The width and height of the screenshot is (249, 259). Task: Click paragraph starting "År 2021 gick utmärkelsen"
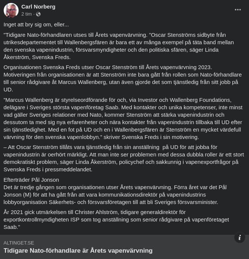(115, 219)
